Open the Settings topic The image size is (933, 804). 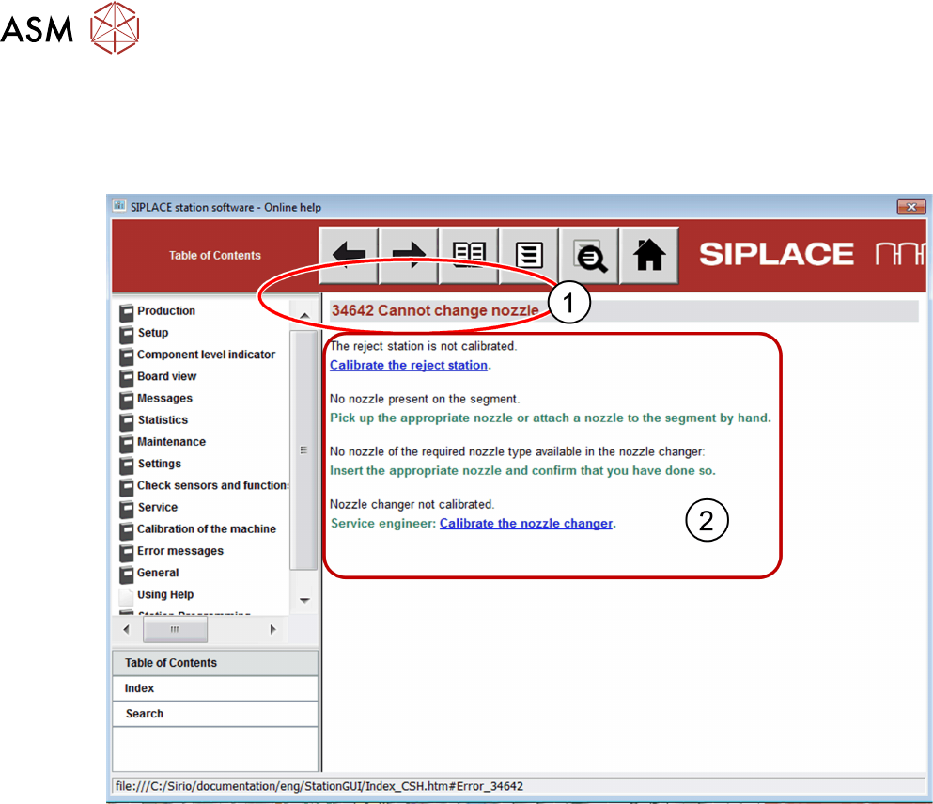click(x=160, y=464)
